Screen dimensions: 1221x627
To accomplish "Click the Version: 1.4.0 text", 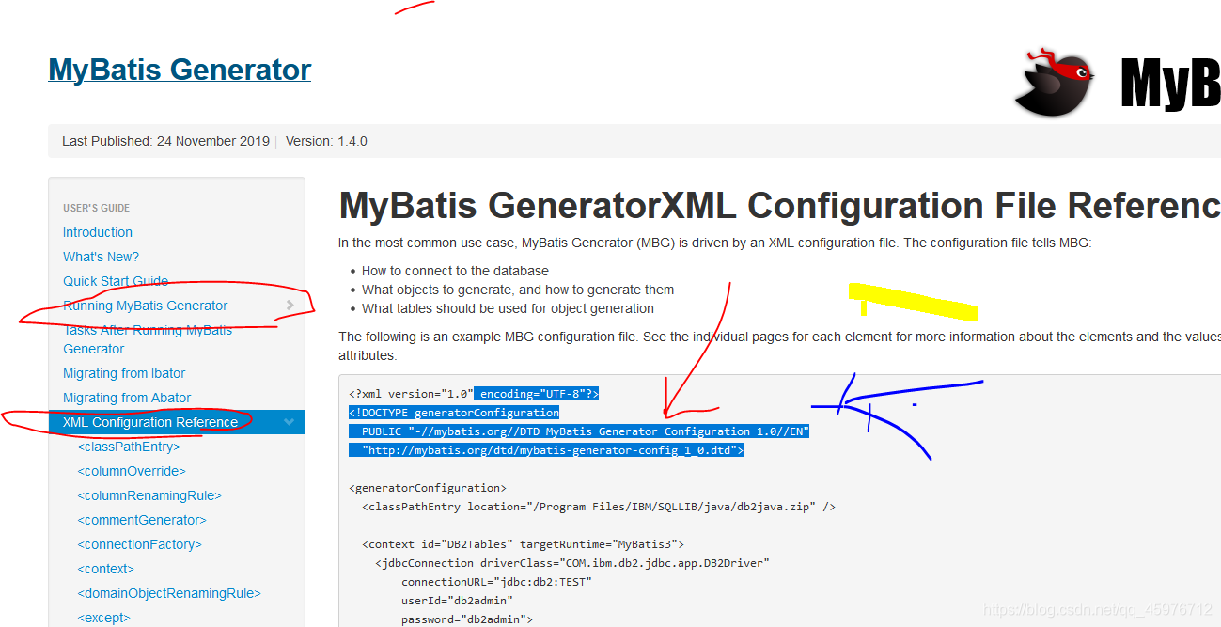I will pos(326,141).
